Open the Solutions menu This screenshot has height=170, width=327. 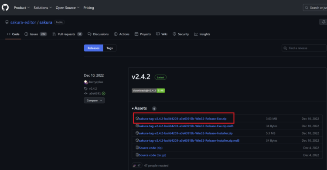43,8
